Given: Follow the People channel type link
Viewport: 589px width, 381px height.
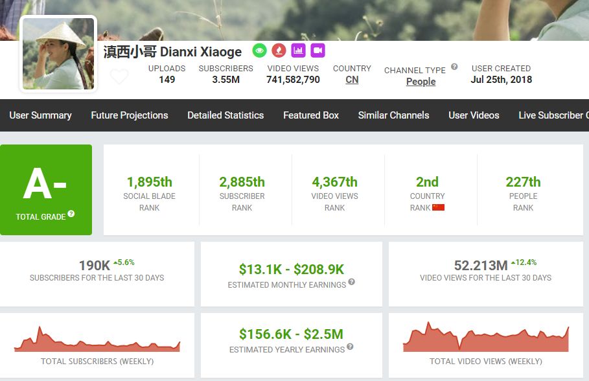Looking at the screenshot, I should [421, 82].
